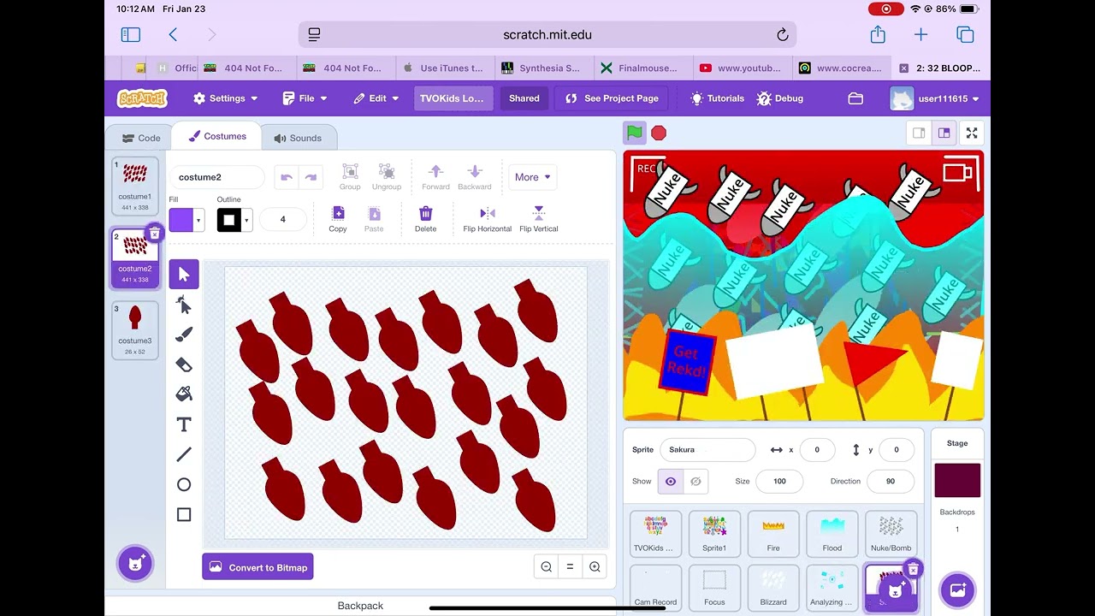This screenshot has height=616, width=1095.
Task: Select the Reshape tool
Action: point(184,305)
